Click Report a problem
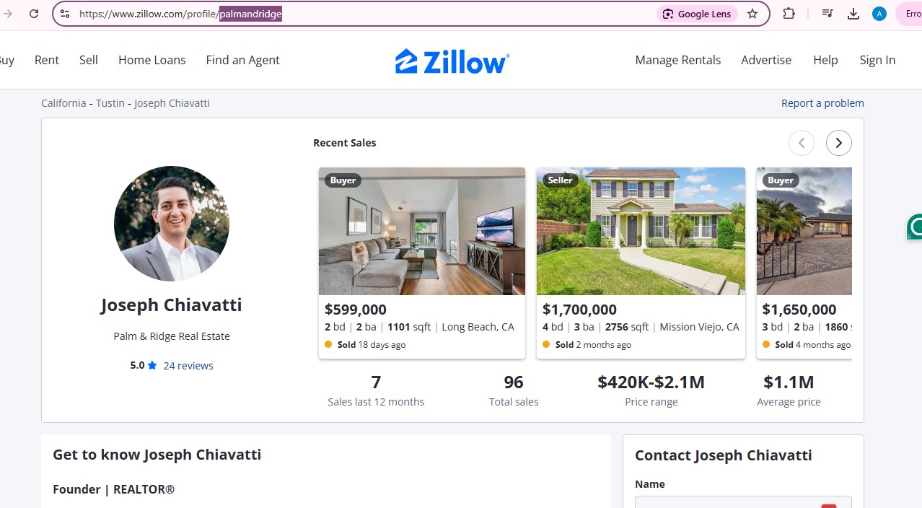The image size is (922, 508). [822, 102]
